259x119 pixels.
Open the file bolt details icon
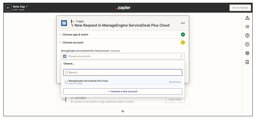point(247,62)
